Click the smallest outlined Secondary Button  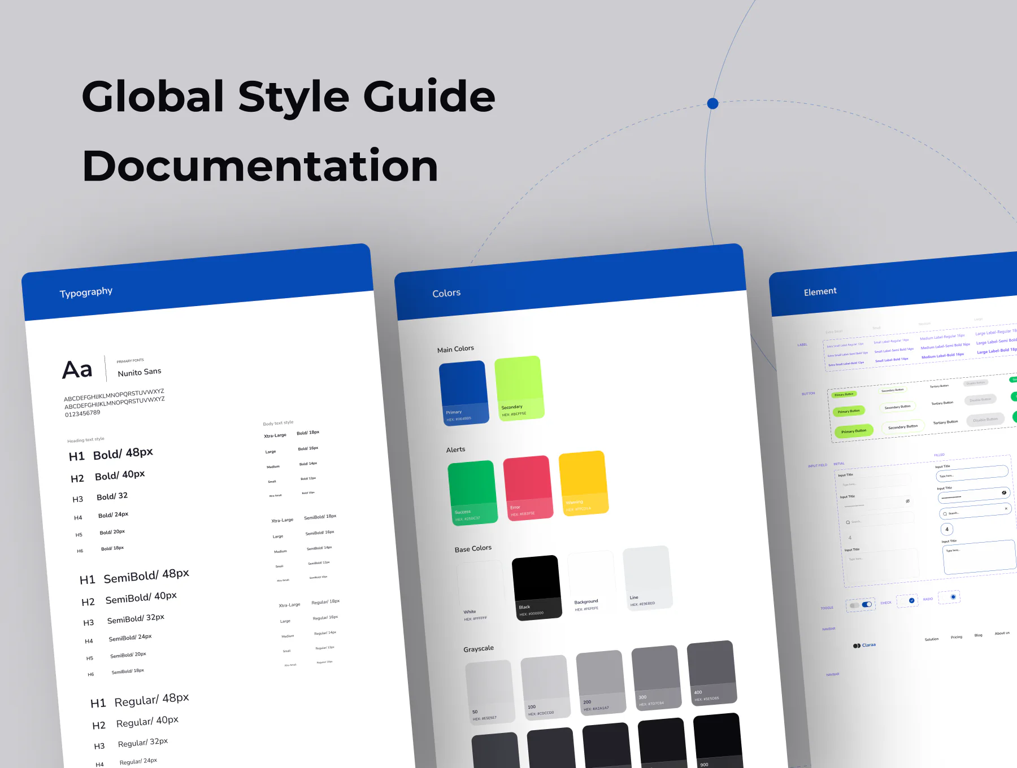892,390
